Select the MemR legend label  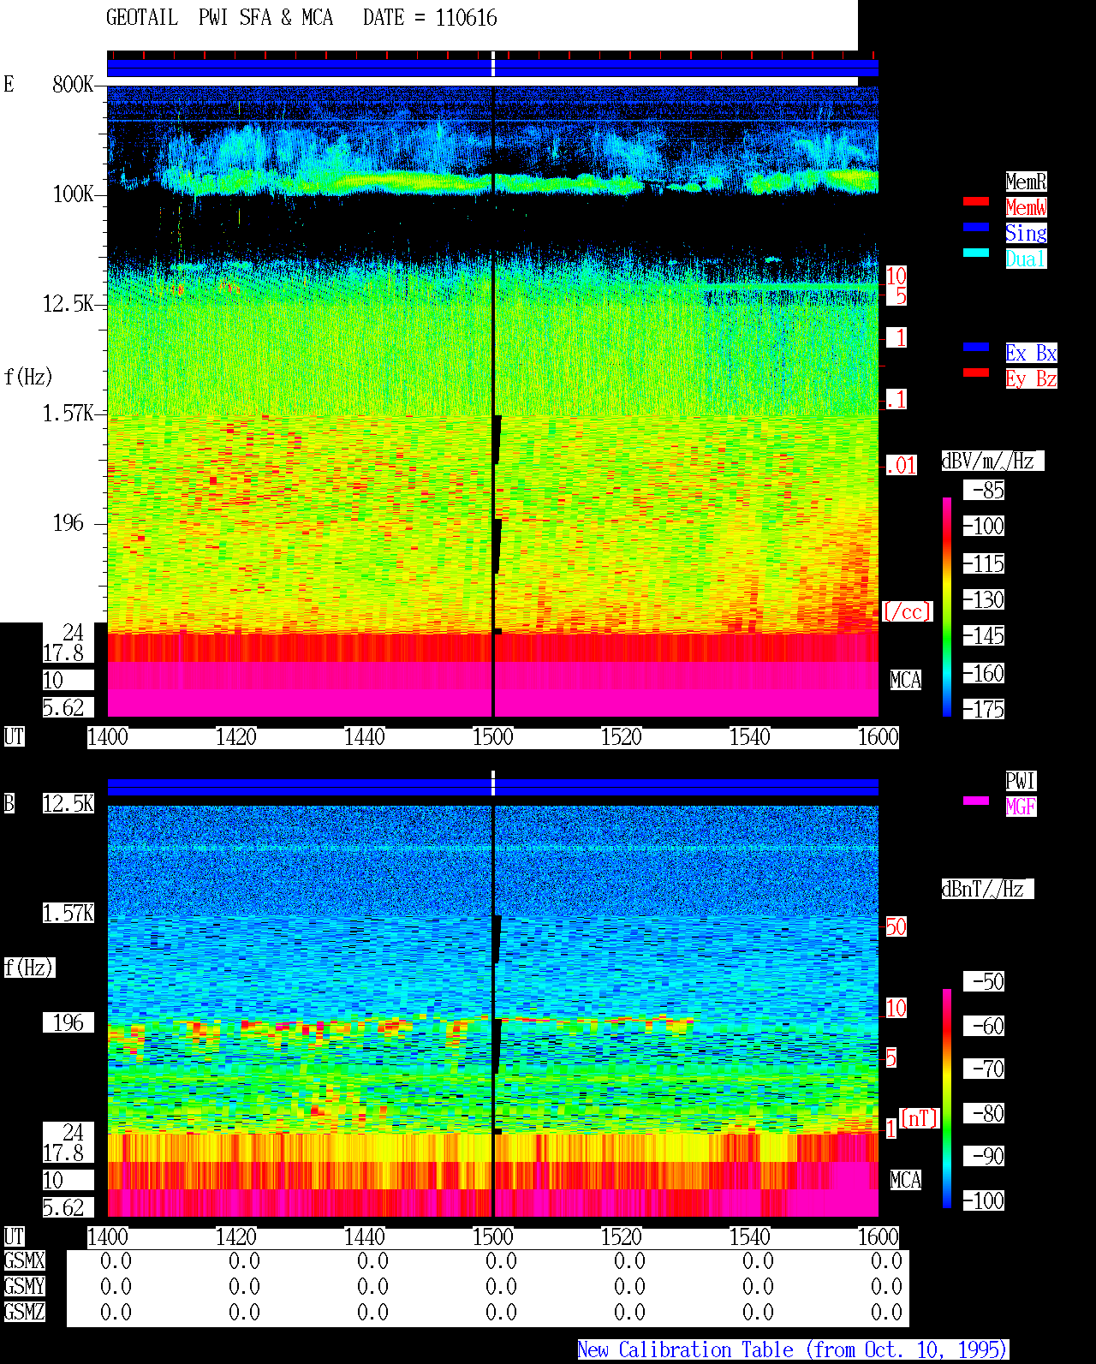[x=1026, y=182]
